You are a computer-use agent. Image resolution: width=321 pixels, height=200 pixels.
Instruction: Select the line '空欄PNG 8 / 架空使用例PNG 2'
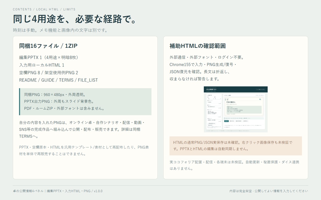[49, 72]
